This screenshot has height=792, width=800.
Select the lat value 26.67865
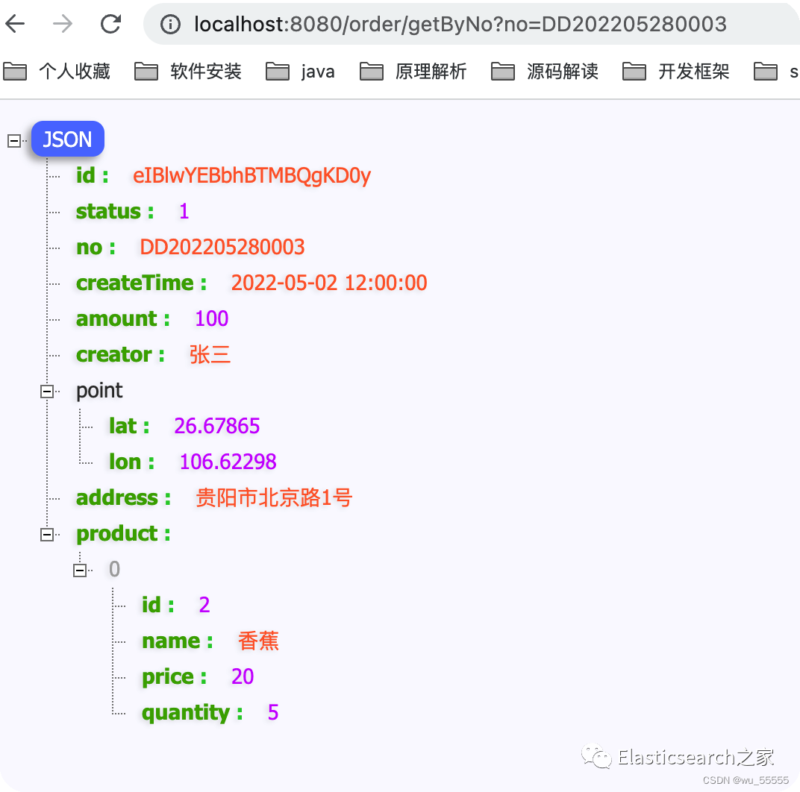pos(217,426)
